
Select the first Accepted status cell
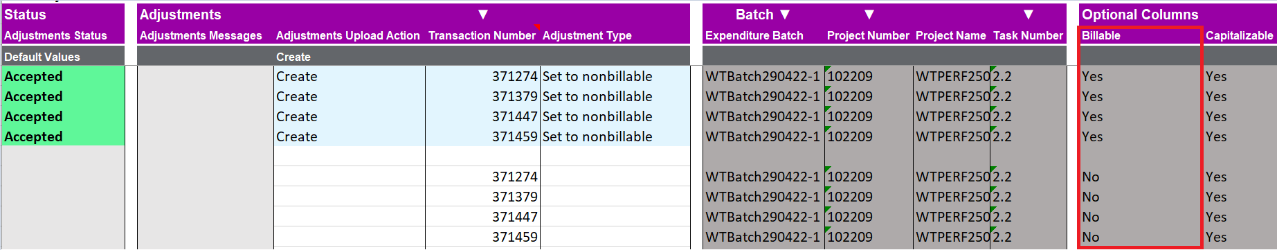click(63, 76)
